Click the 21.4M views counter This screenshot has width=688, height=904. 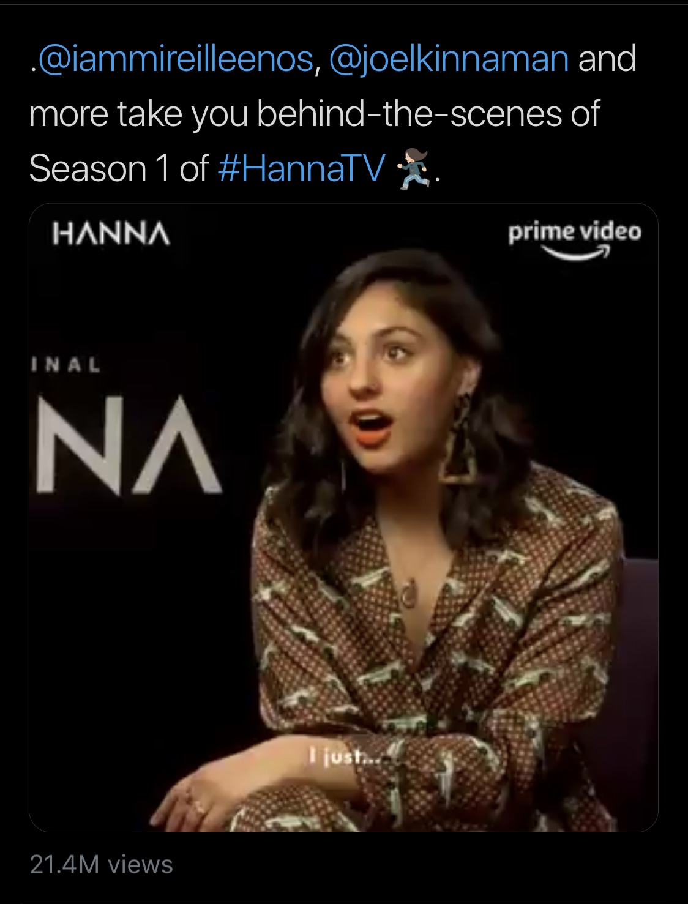click(101, 865)
